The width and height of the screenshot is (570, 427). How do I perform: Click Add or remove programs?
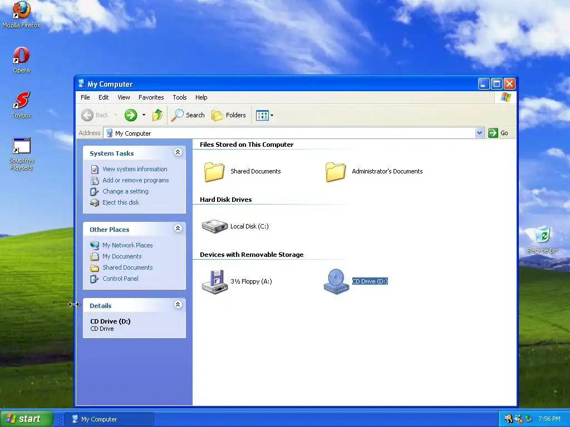tap(136, 180)
